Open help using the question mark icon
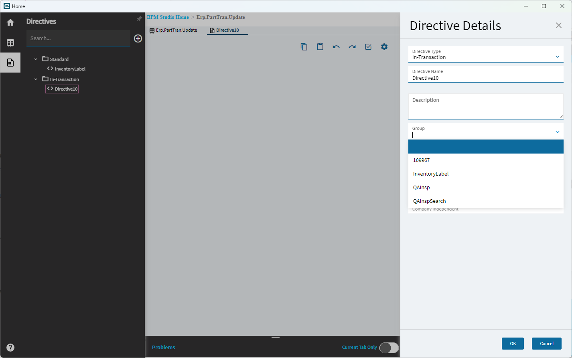Screen dimensions: 572x358 10,347
